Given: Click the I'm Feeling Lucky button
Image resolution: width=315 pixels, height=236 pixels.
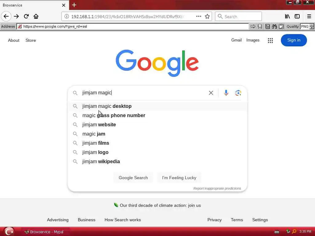Looking at the screenshot, I should (179, 178).
